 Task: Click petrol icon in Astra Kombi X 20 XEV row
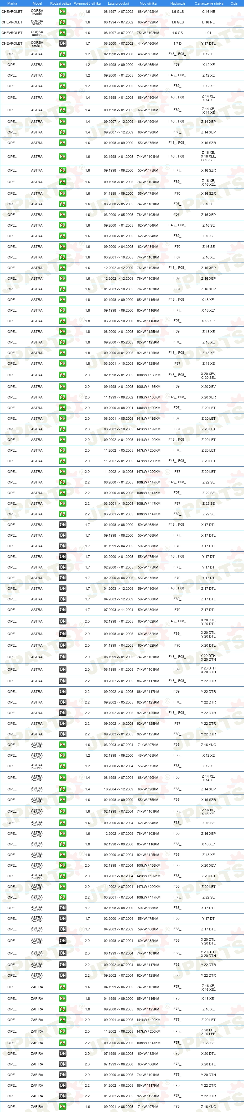62,865
